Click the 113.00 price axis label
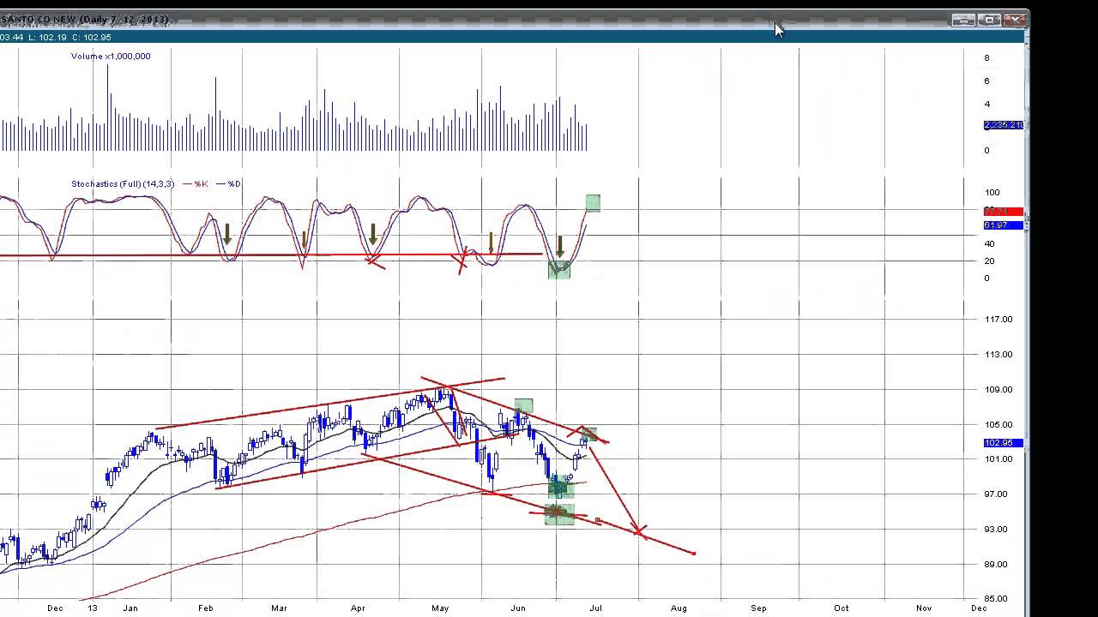 (998, 355)
